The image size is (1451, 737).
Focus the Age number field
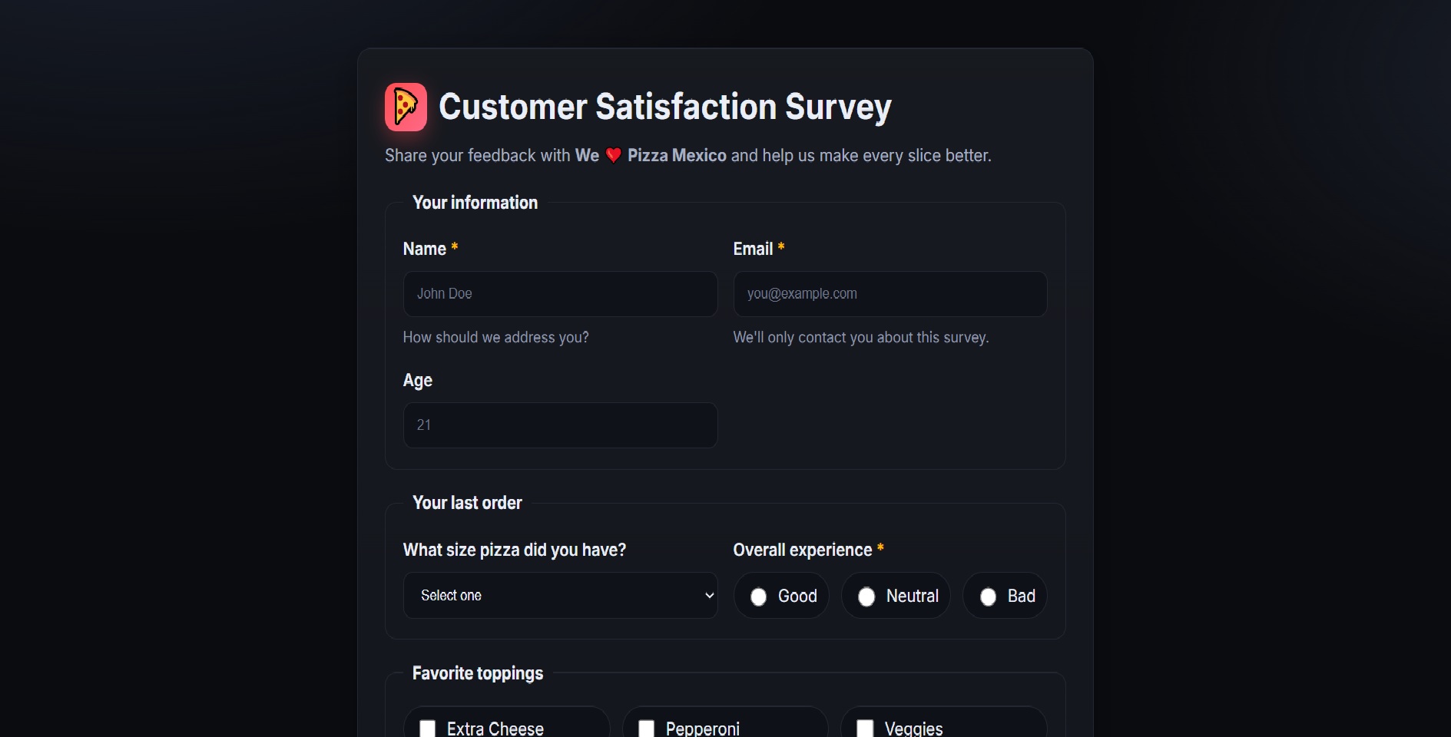(x=560, y=425)
